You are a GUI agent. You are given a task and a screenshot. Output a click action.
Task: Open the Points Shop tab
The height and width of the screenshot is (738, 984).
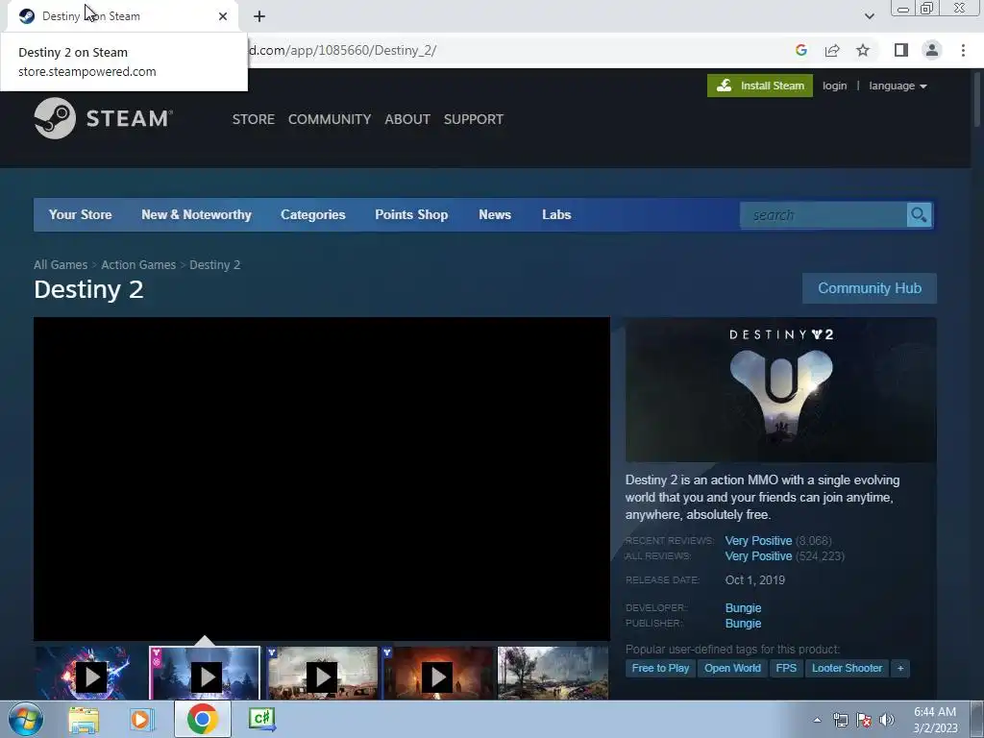pyautogui.click(x=411, y=214)
